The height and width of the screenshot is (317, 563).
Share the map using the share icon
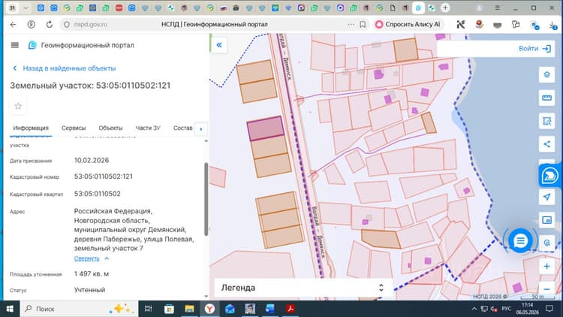pyautogui.click(x=546, y=144)
